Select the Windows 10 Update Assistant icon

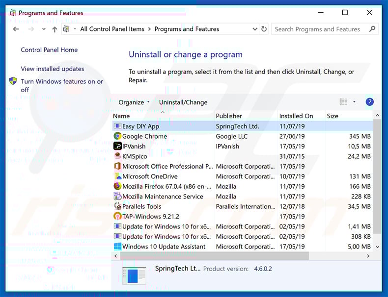point(117,247)
